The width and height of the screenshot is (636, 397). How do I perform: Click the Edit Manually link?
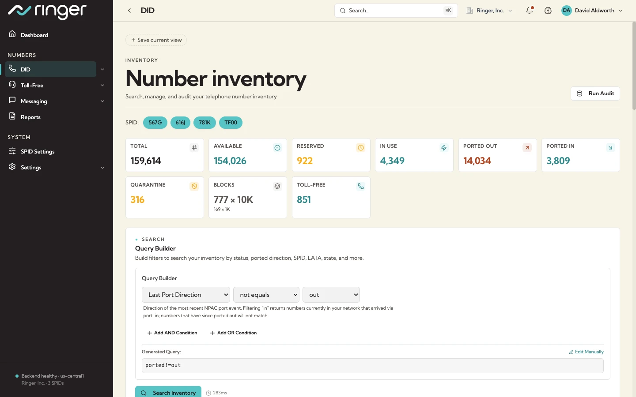(586, 352)
